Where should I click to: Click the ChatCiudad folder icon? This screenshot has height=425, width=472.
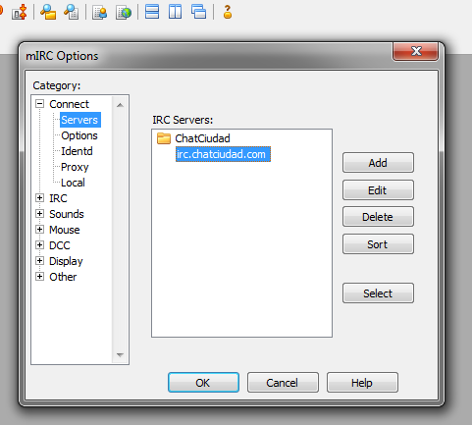click(x=164, y=138)
